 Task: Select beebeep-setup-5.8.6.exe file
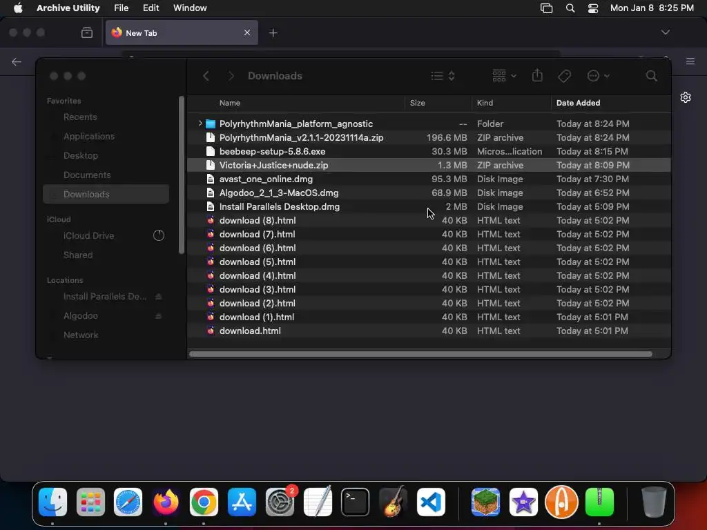tap(429, 151)
